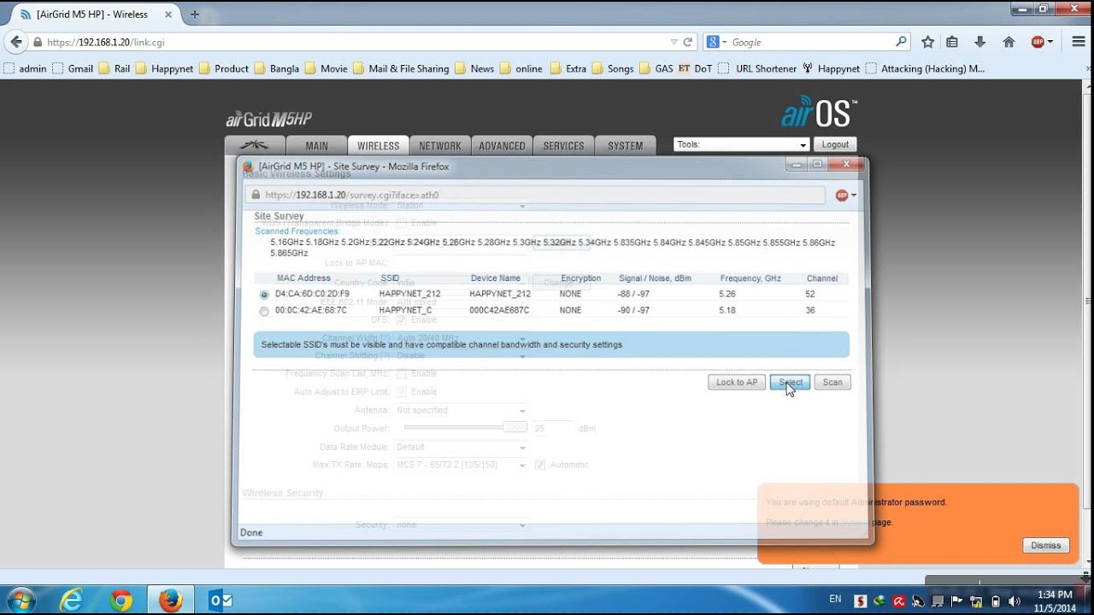Click the Lock to AP button

(737, 383)
